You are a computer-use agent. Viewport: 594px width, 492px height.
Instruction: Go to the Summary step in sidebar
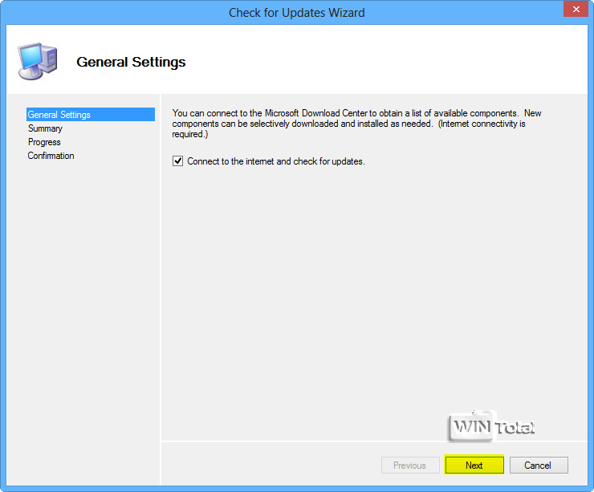point(45,128)
